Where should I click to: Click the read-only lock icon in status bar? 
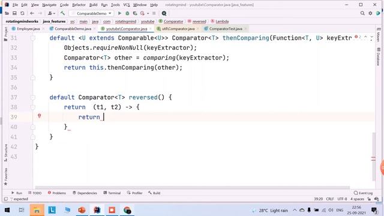pyautogui.click(x=369, y=199)
